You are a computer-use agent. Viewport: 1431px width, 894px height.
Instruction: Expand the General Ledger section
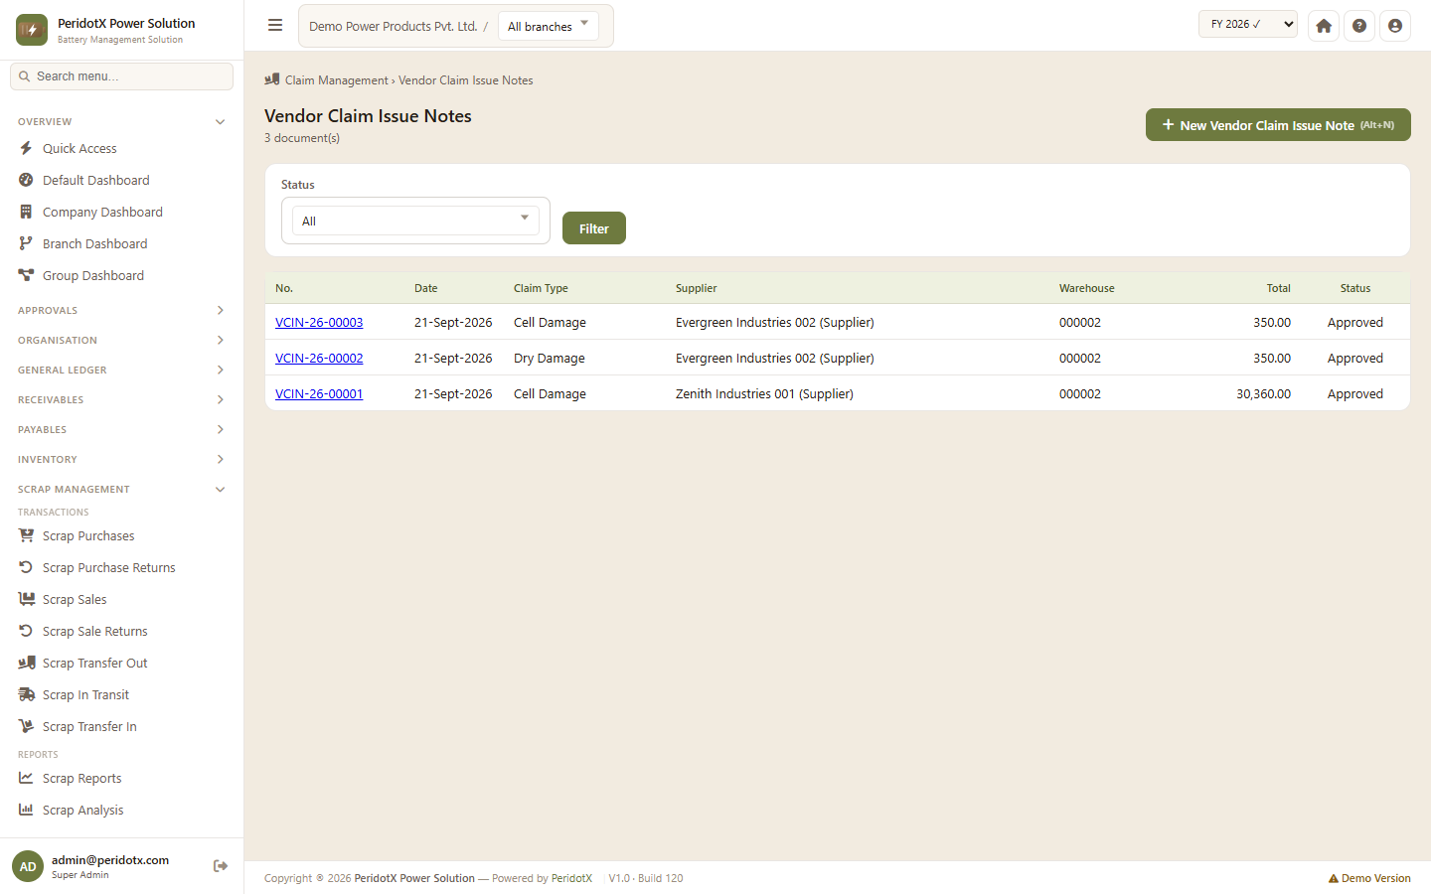click(121, 371)
